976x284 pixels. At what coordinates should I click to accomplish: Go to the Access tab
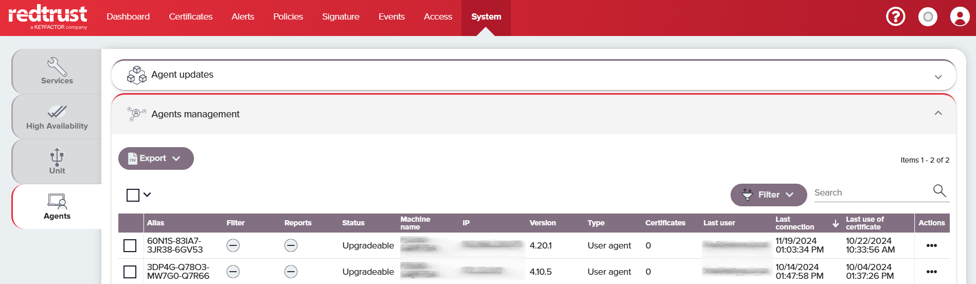coord(438,16)
